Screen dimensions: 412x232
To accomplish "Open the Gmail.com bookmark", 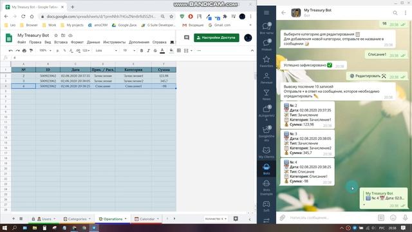I will (x=220, y=25).
